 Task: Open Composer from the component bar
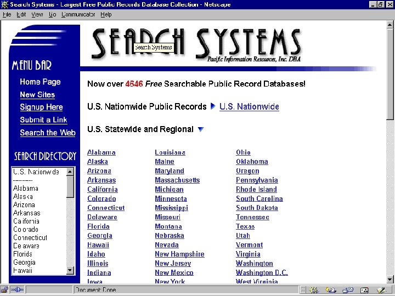381,290
